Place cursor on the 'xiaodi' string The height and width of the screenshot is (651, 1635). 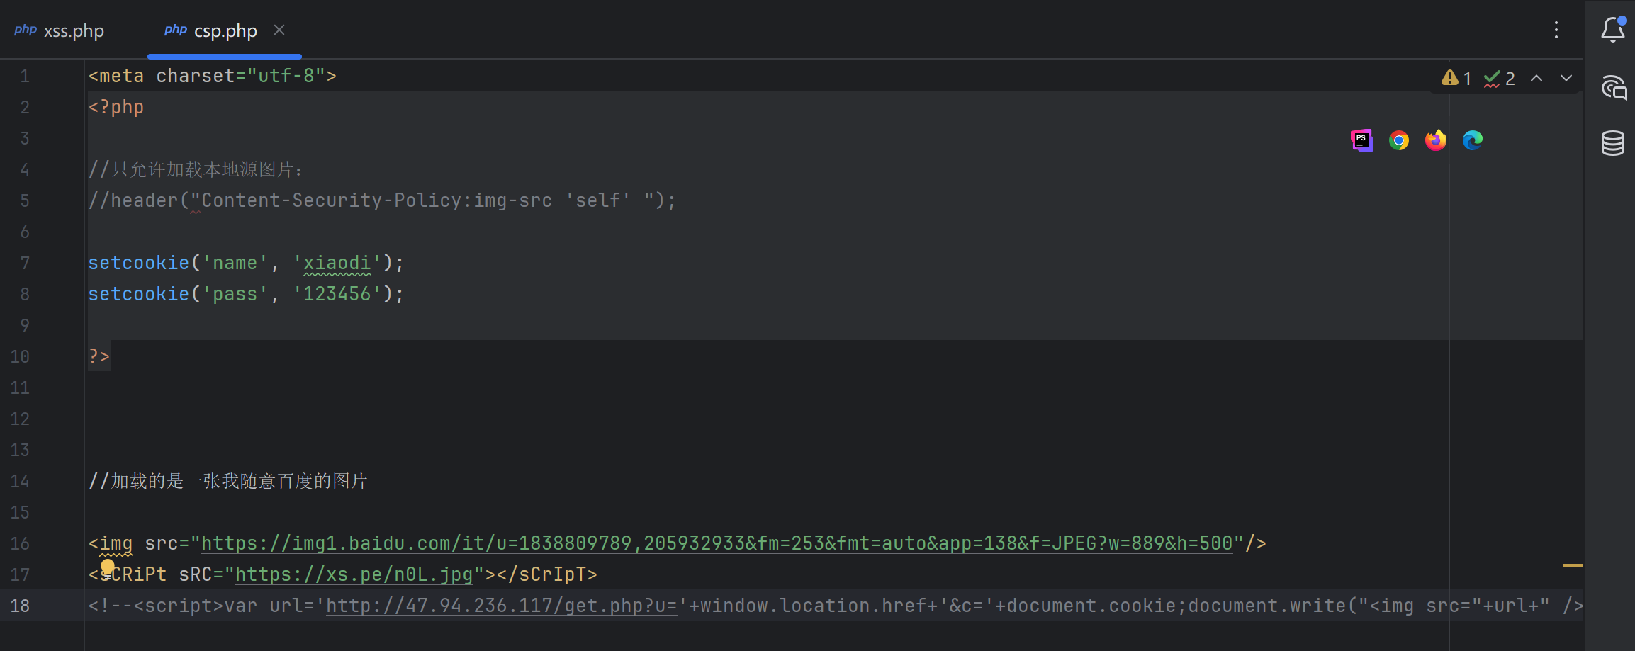(x=337, y=263)
